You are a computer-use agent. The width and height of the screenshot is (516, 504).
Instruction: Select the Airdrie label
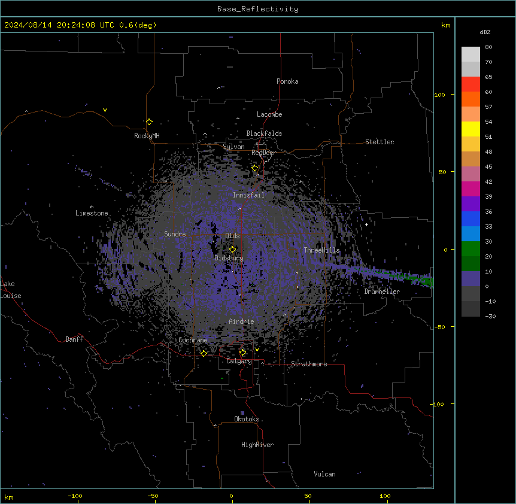click(x=242, y=321)
